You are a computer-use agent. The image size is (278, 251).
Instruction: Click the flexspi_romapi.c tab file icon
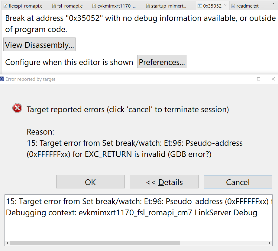tap(5, 6)
